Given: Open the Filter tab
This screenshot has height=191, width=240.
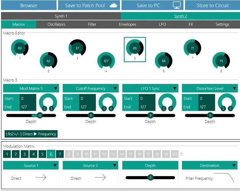Looking at the screenshot, I should (92, 24).
